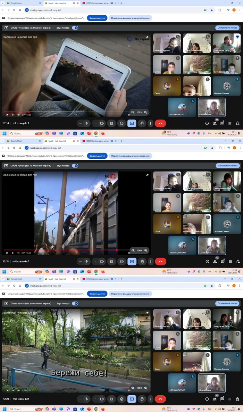This screenshot has height=412, width=243.
Task: Open three-dot more options in 12:19 Meet window
Action: click(151, 262)
